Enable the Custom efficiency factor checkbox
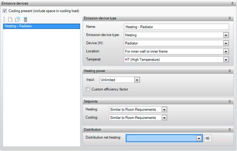The image size is (237, 151). (88, 89)
